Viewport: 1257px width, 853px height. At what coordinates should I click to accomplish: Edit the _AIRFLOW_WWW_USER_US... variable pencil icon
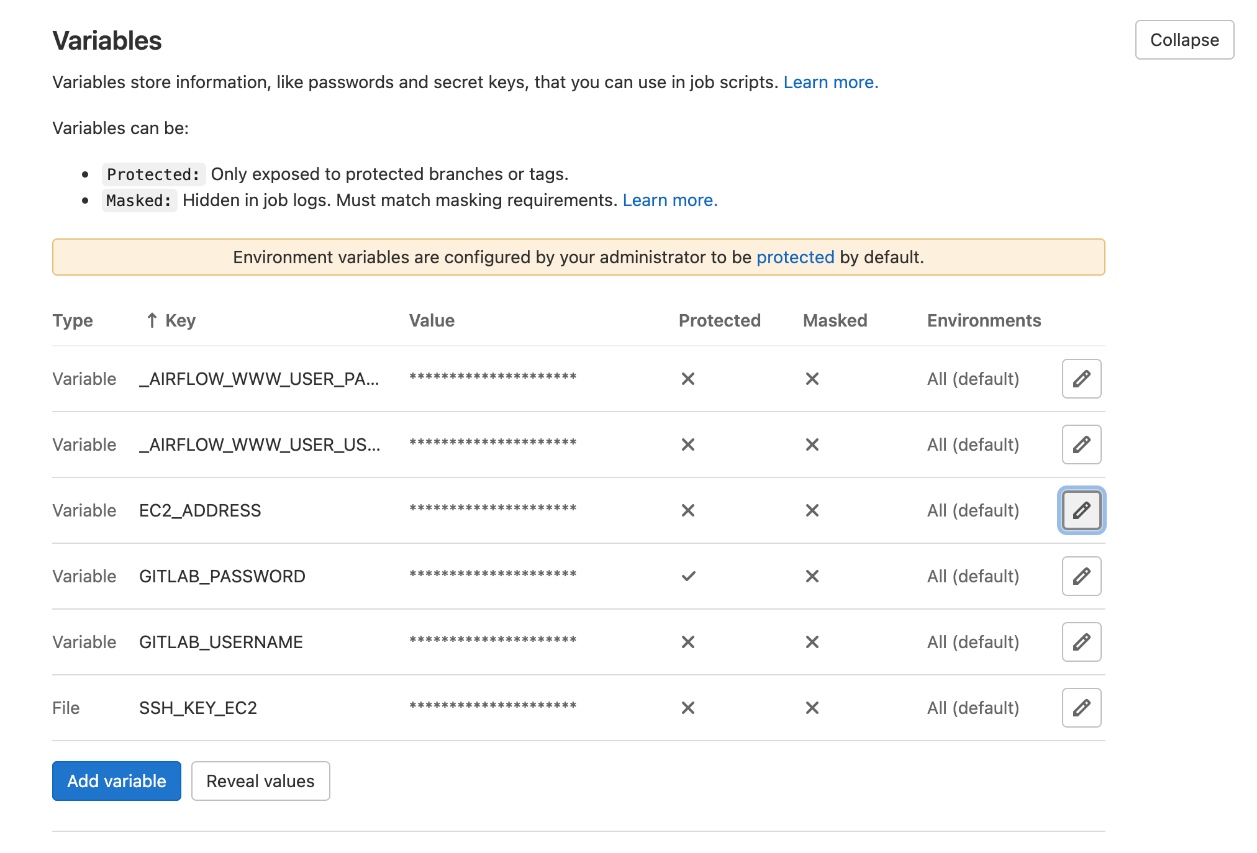tap(1081, 445)
